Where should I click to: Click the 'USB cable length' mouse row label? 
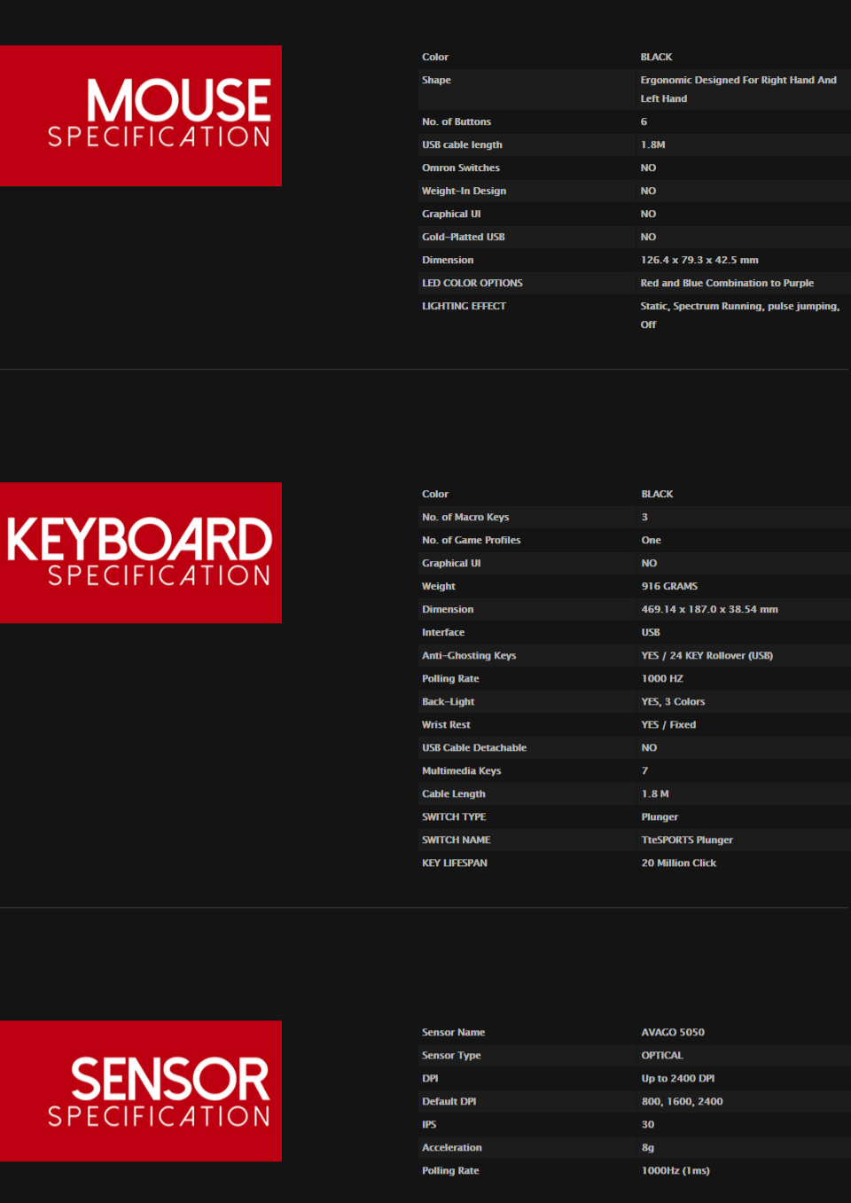tap(462, 145)
